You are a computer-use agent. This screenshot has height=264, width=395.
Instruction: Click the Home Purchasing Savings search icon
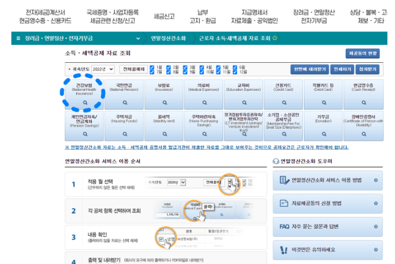click(x=205, y=134)
